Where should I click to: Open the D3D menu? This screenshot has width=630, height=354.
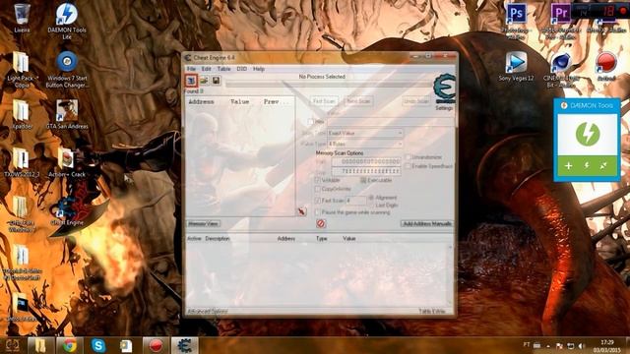click(x=241, y=69)
